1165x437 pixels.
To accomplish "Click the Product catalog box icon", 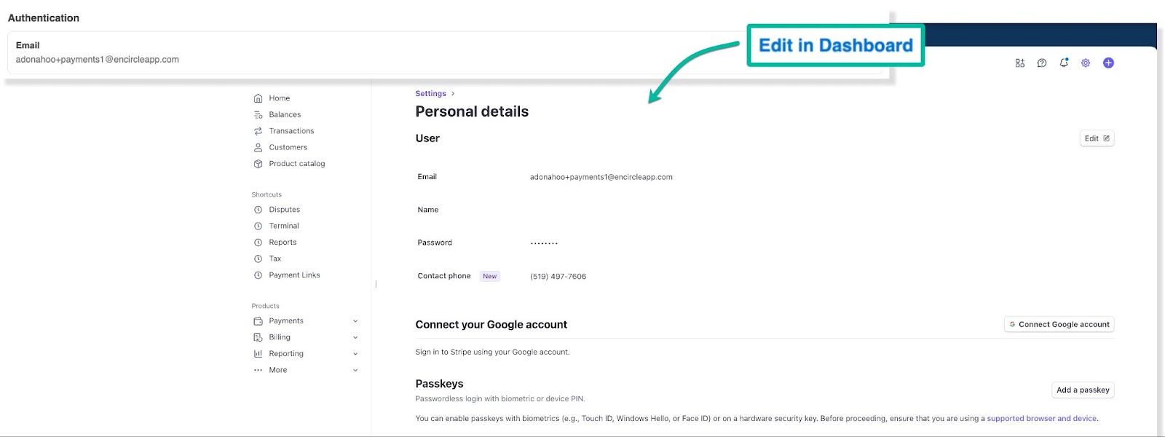I will pos(258,164).
